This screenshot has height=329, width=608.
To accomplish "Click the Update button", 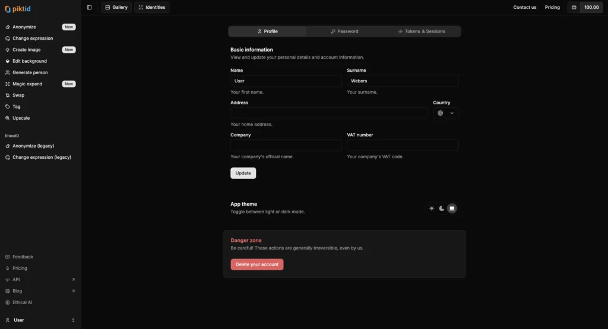I will (x=243, y=173).
